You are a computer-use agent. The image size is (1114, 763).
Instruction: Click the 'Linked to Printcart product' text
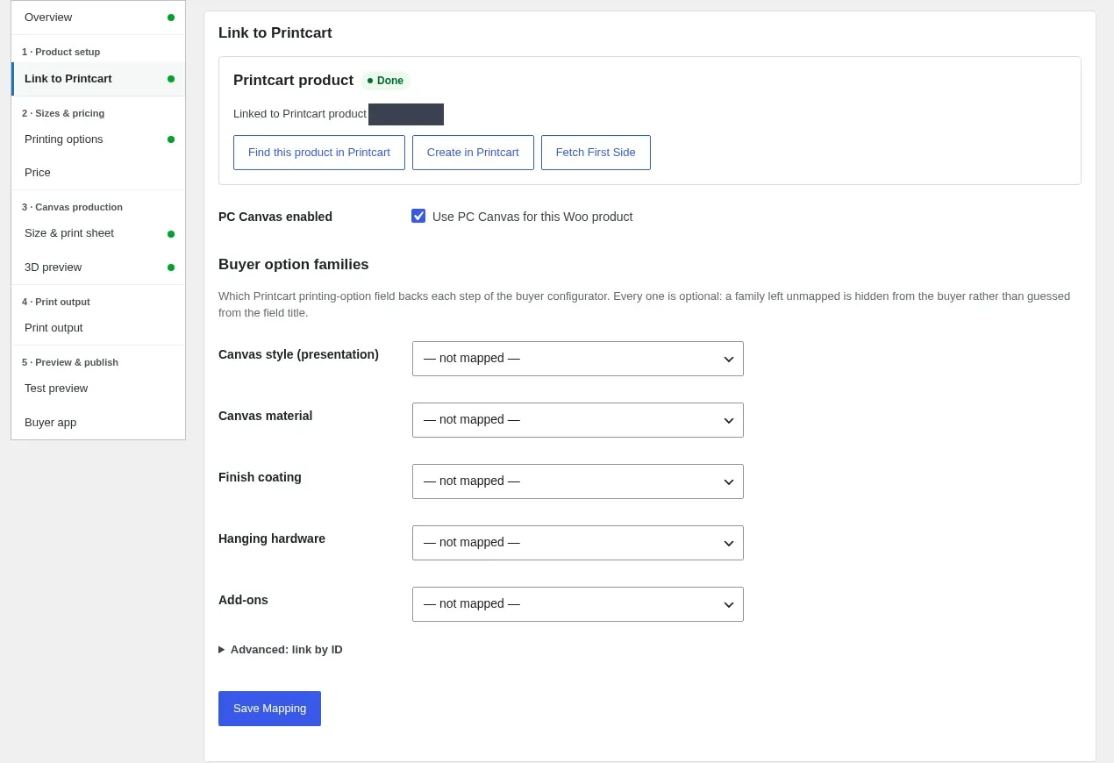point(300,114)
